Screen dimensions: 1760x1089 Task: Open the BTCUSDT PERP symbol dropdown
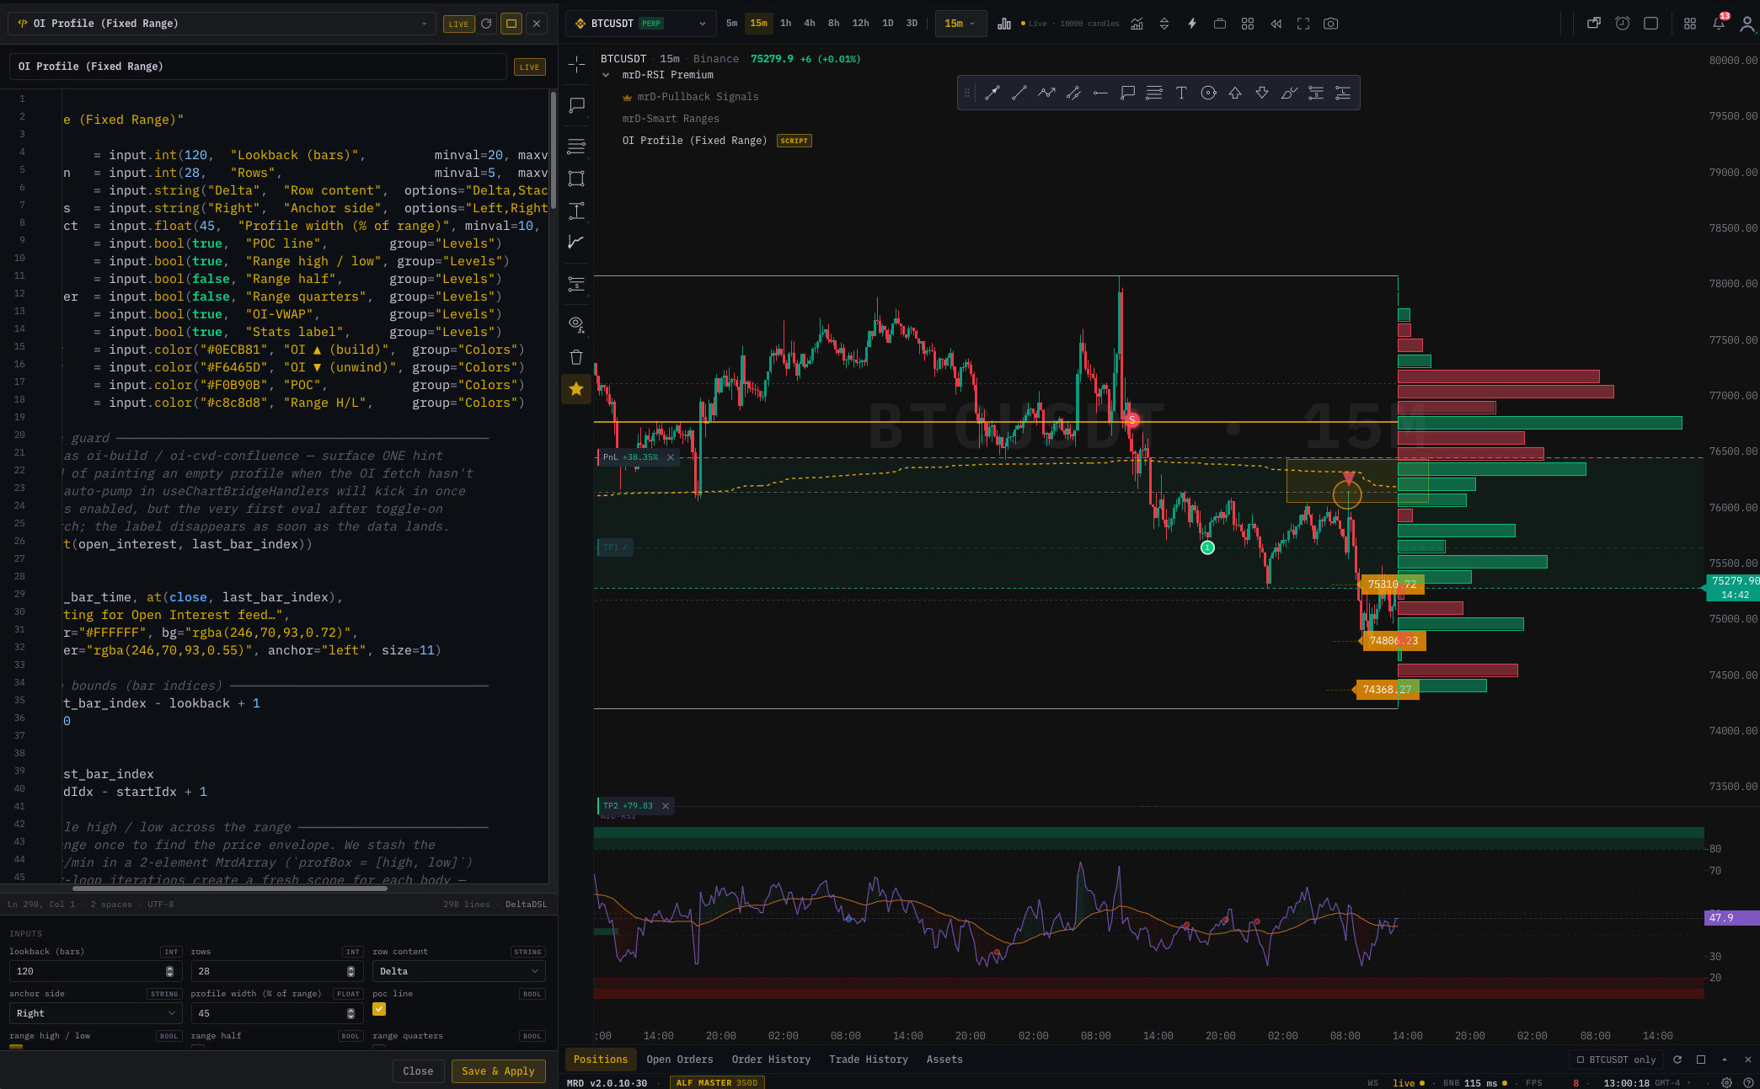tap(641, 24)
